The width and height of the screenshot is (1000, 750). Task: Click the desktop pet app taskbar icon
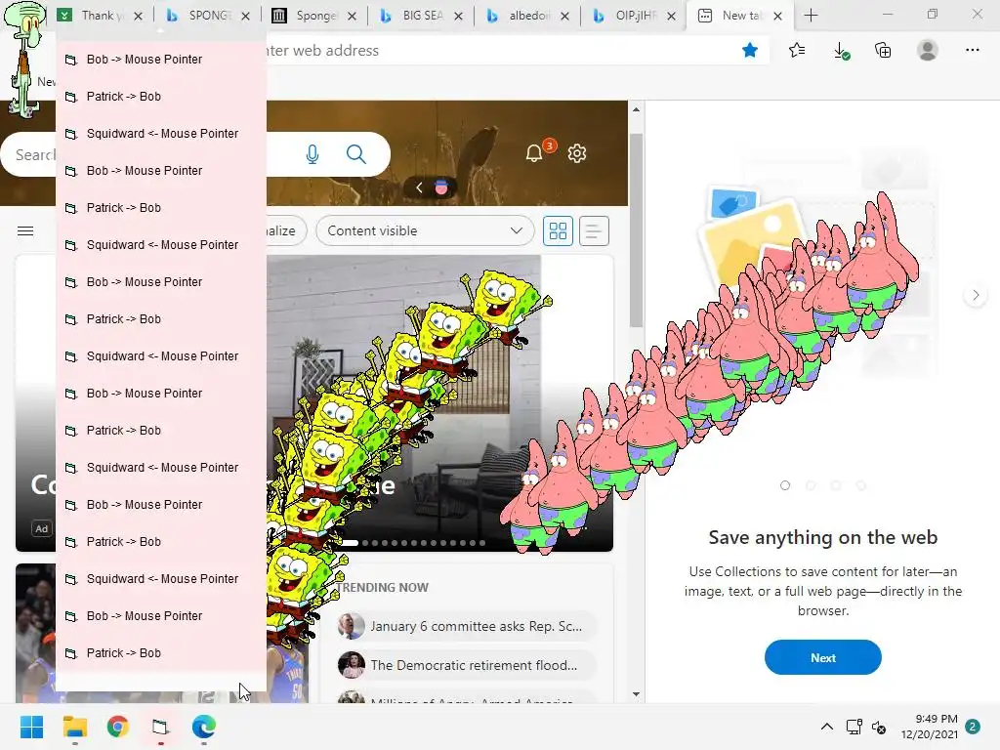[x=161, y=727]
